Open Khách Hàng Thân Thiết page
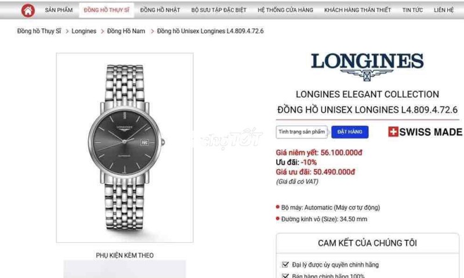This screenshot has height=278, width=464. coord(357,10)
